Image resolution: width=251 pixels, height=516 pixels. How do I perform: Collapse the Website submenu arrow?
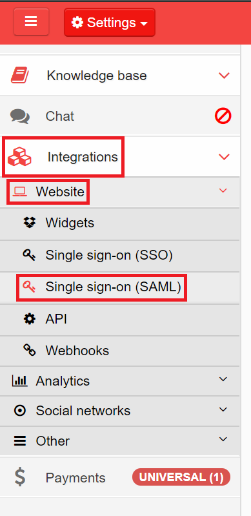(223, 191)
